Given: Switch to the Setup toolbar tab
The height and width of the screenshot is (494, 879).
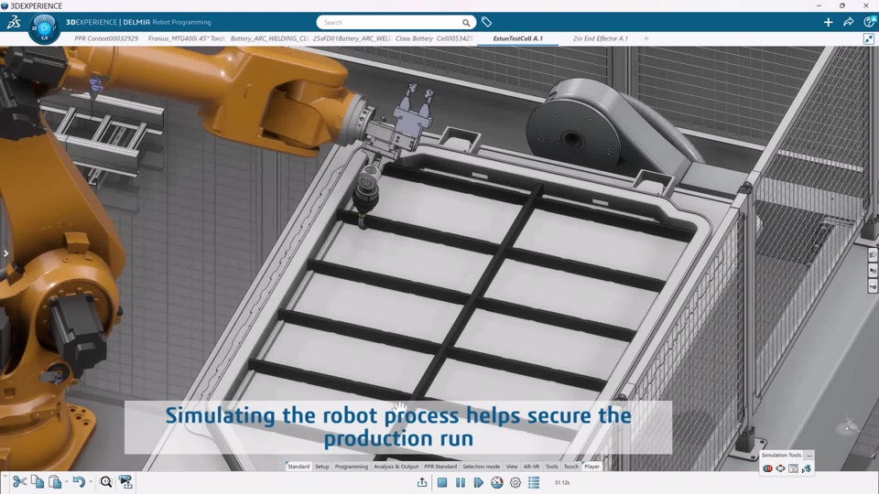Looking at the screenshot, I should click(x=321, y=467).
